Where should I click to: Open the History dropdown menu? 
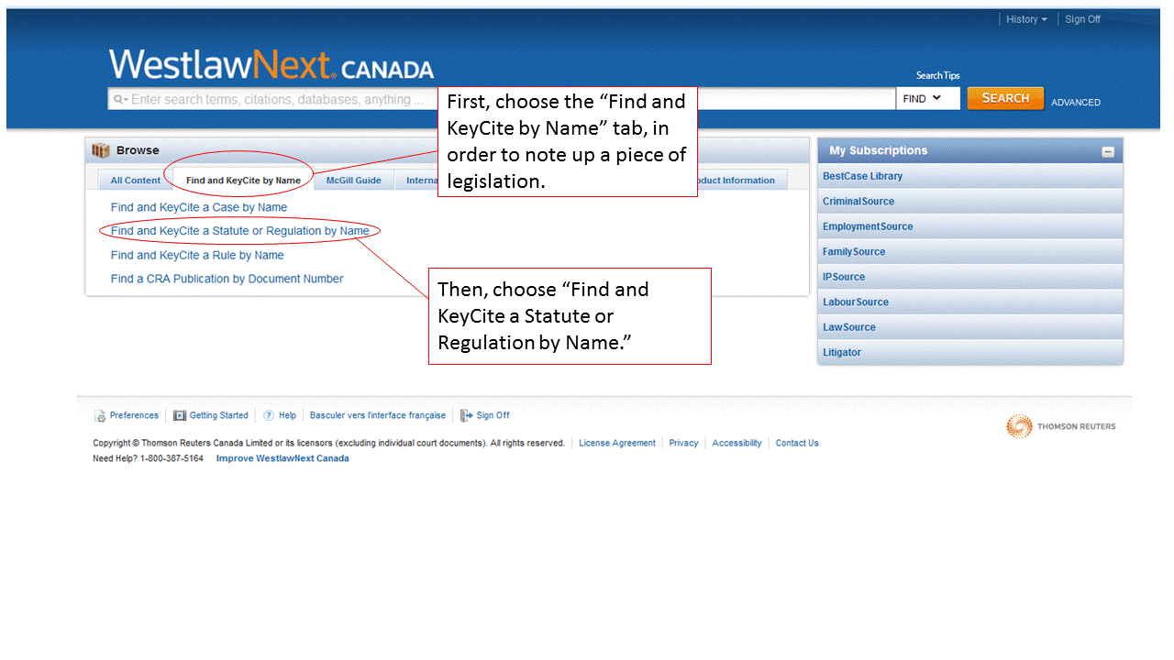click(x=1025, y=19)
